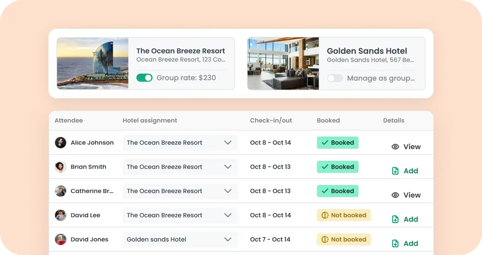Click the eye icon for Catherine Br...
Screen dimensions: 482x255
click(395, 195)
